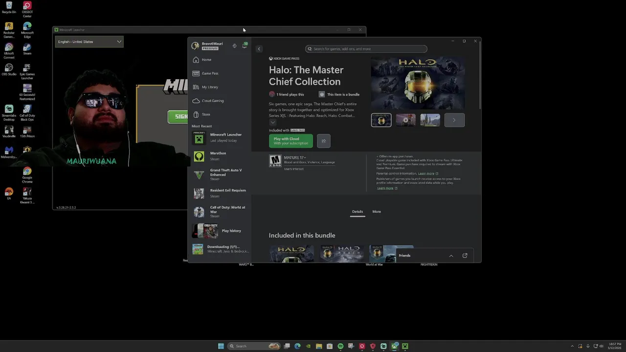Open taskbar clock and date
626x352 pixels.
pos(614,346)
